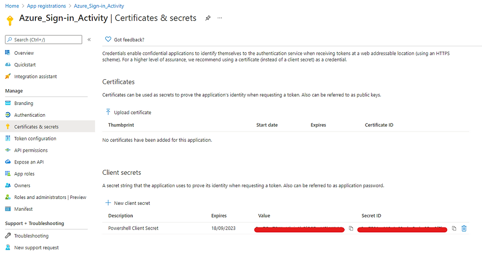Click Upload certificate
The width and height of the screenshot is (482, 258).
tap(132, 112)
